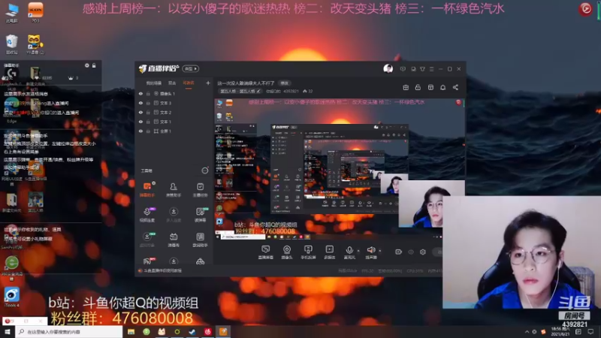Select the 全屏 1 source row
Screen dimensions: 601x338
[x=174, y=131]
